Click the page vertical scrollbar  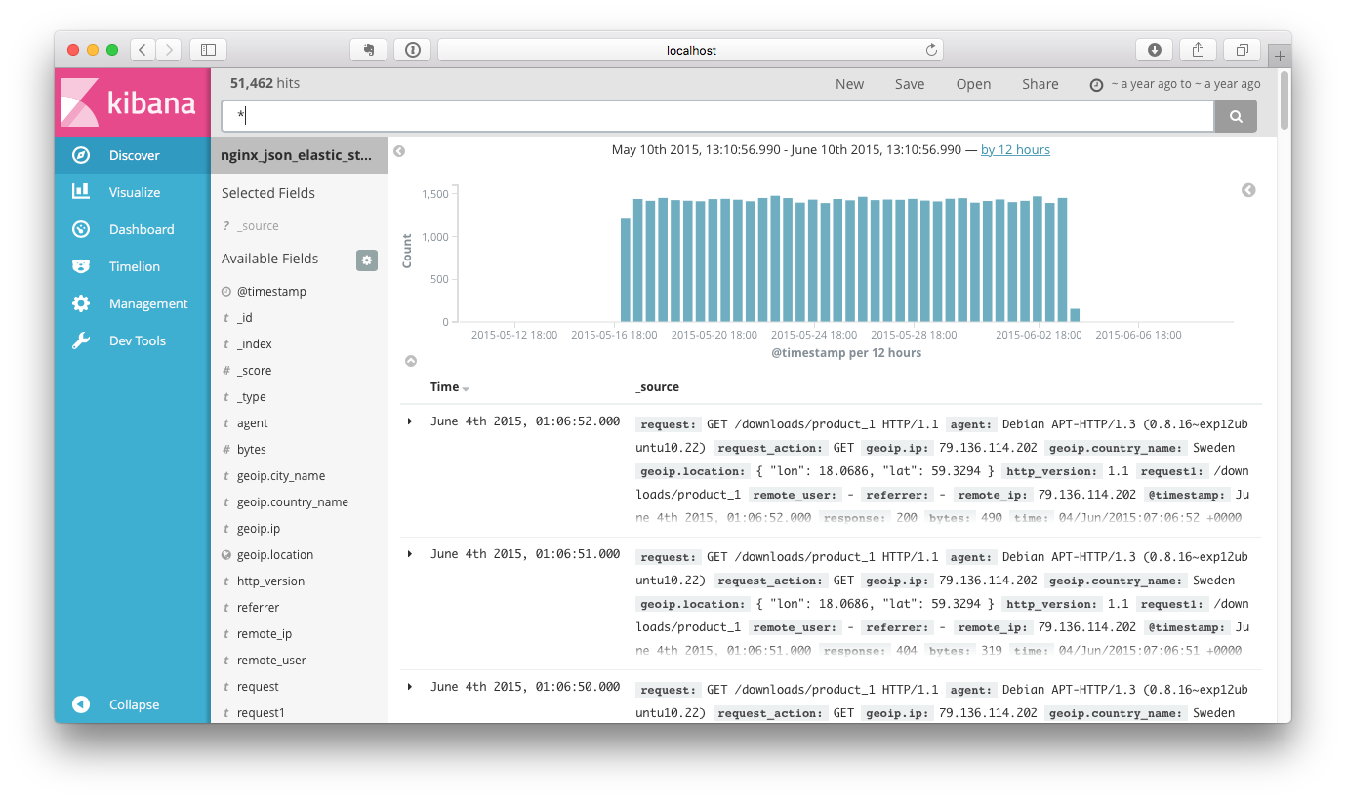tap(1285, 100)
